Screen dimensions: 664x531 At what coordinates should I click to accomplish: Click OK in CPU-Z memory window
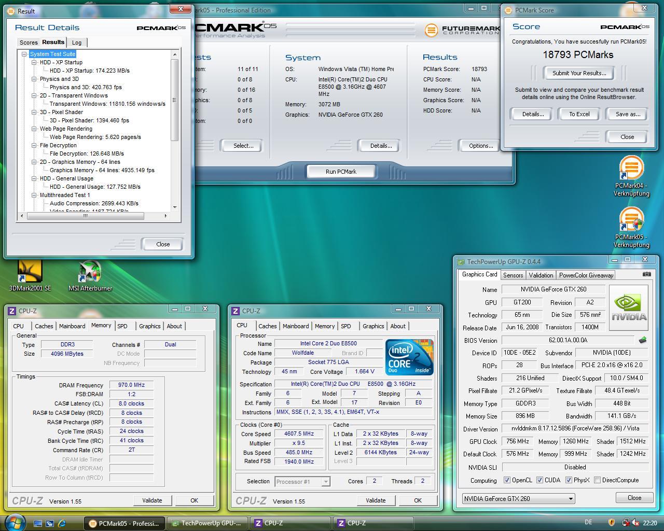pyautogui.click(x=194, y=500)
